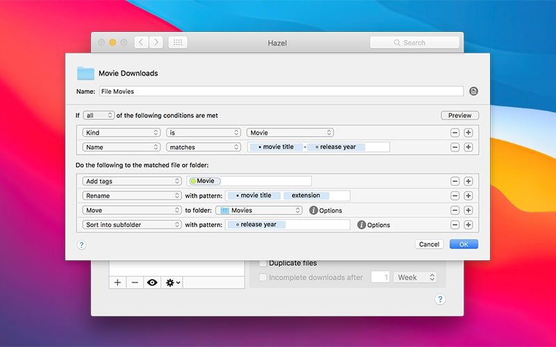Click the green Movie tag token
Viewport: 556px width, 347px height.
click(x=204, y=181)
